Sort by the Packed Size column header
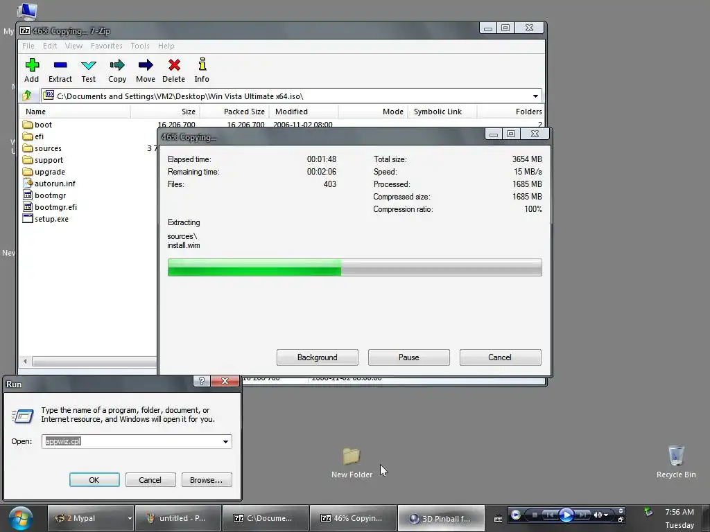 pyautogui.click(x=234, y=112)
